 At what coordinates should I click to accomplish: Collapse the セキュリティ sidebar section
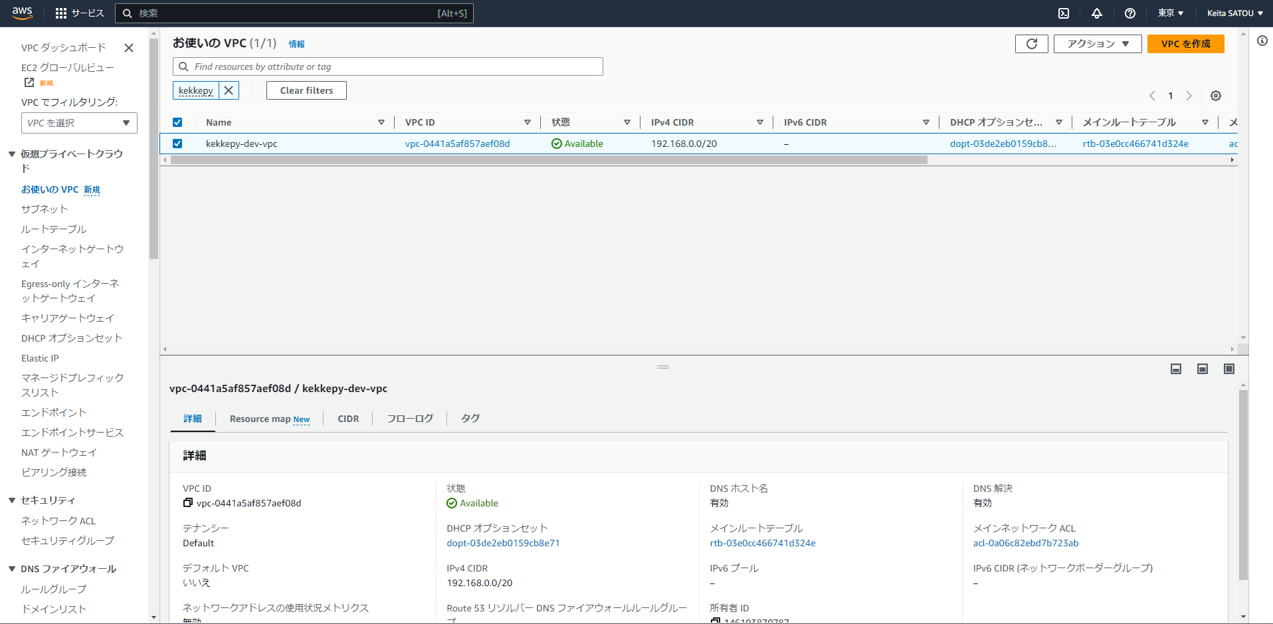[x=12, y=500]
